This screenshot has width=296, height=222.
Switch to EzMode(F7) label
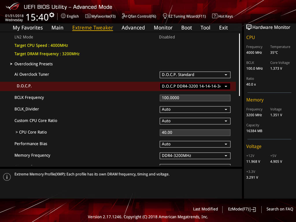[238, 209]
